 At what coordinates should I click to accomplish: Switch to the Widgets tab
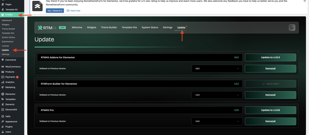pyautogui.click(x=91, y=27)
